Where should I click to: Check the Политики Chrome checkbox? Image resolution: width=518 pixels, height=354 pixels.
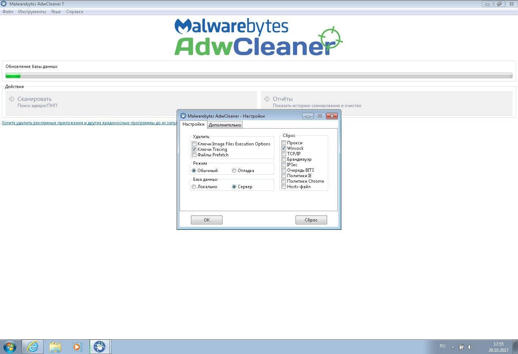tap(284, 181)
